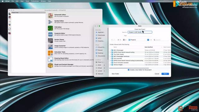Open the Tools menu
This screenshot has height=112, width=199.
pos(27,1)
